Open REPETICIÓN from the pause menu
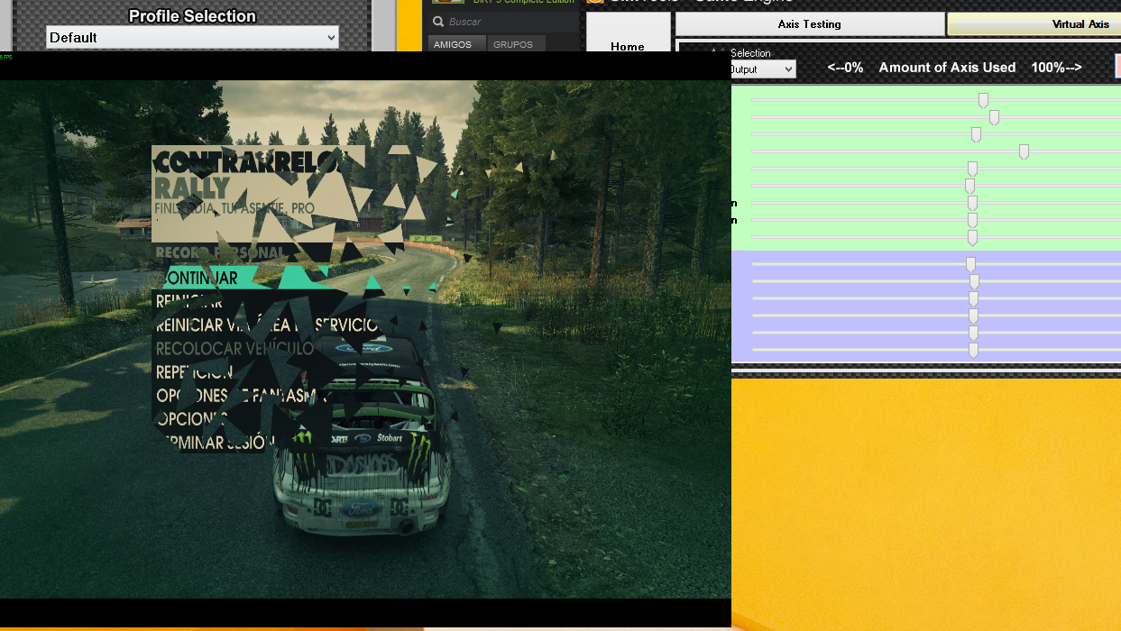 click(194, 371)
